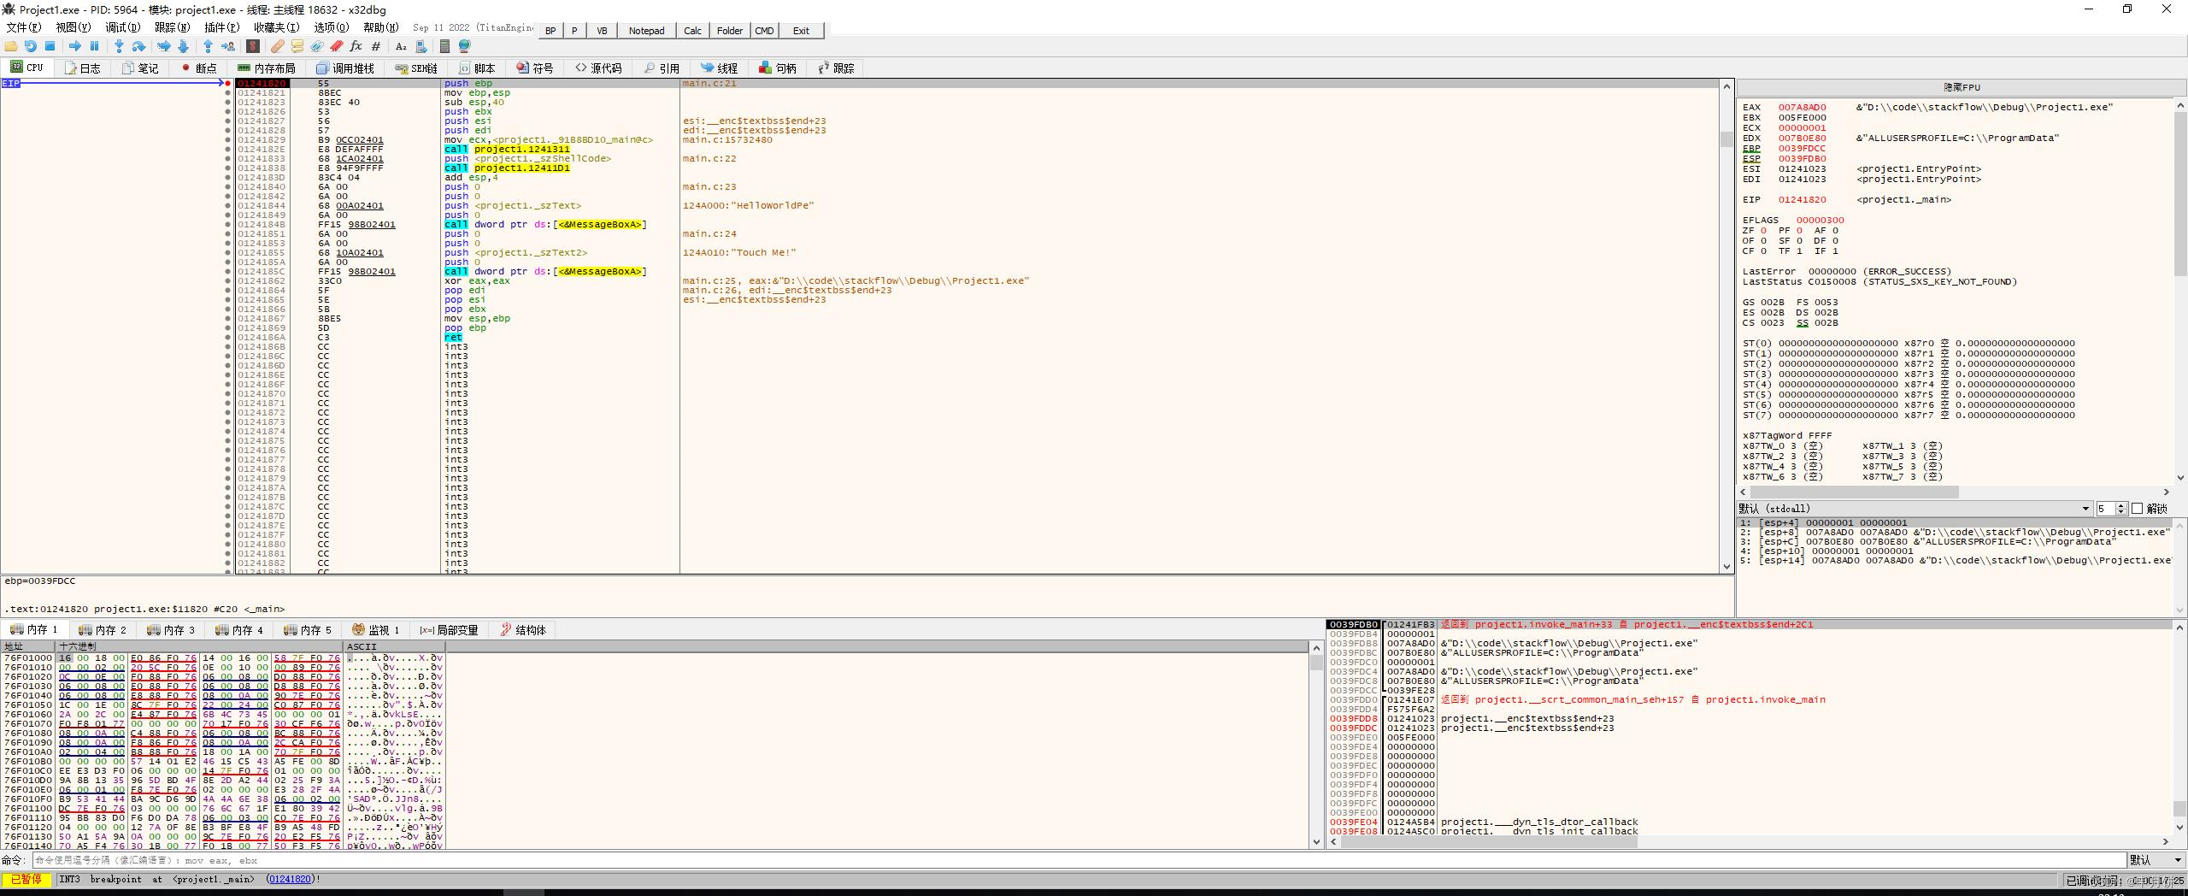Image resolution: width=2188 pixels, height=896 pixels.
Task: Switch to the SEH链 tab
Action: pos(416,68)
